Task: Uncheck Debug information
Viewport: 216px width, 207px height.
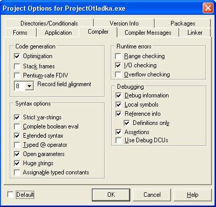Action: tap(118, 95)
